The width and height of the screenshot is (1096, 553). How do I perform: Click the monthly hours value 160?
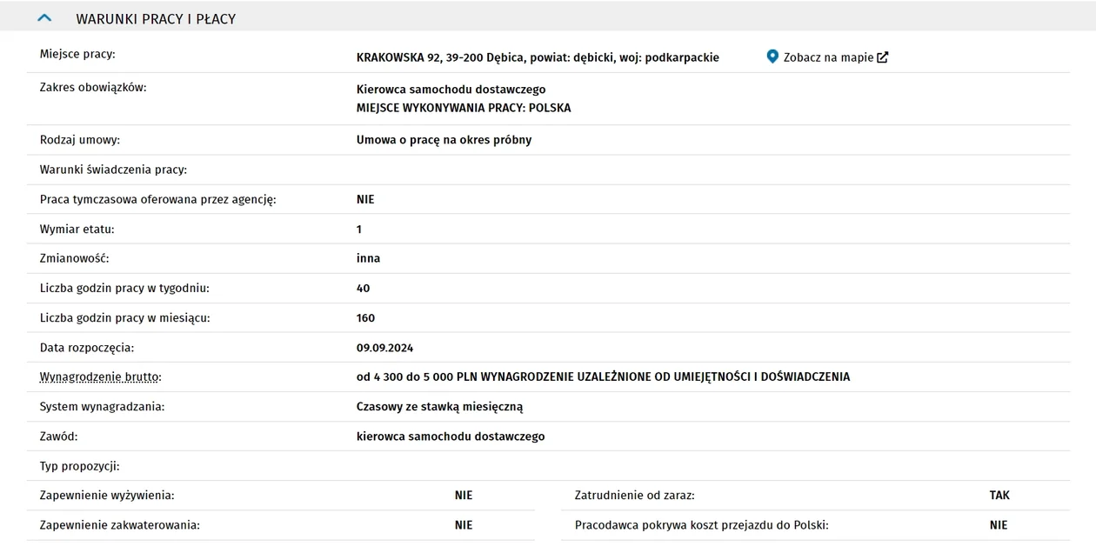click(x=365, y=317)
